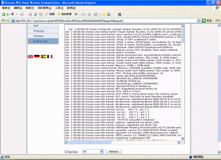Go to Home page icon

(x=41, y=14)
